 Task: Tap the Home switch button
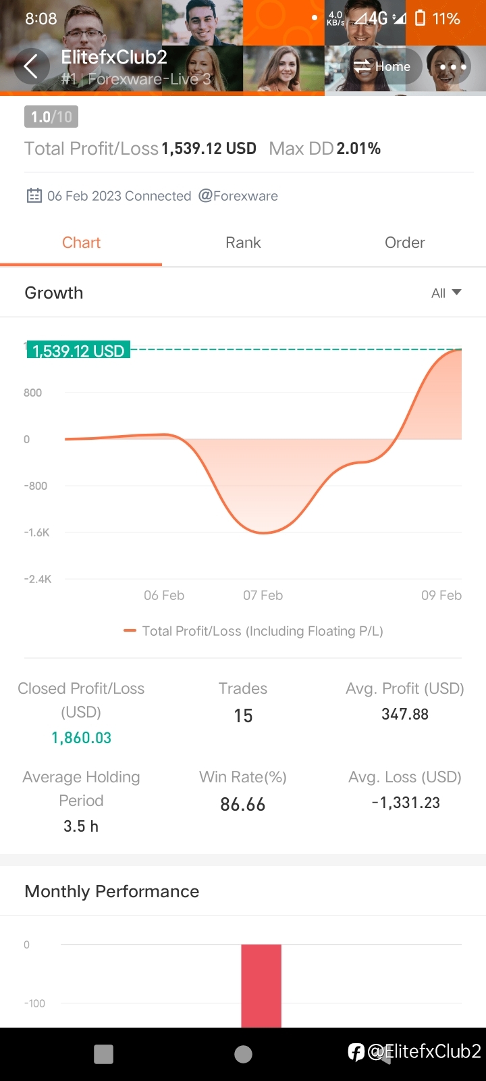click(x=382, y=66)
